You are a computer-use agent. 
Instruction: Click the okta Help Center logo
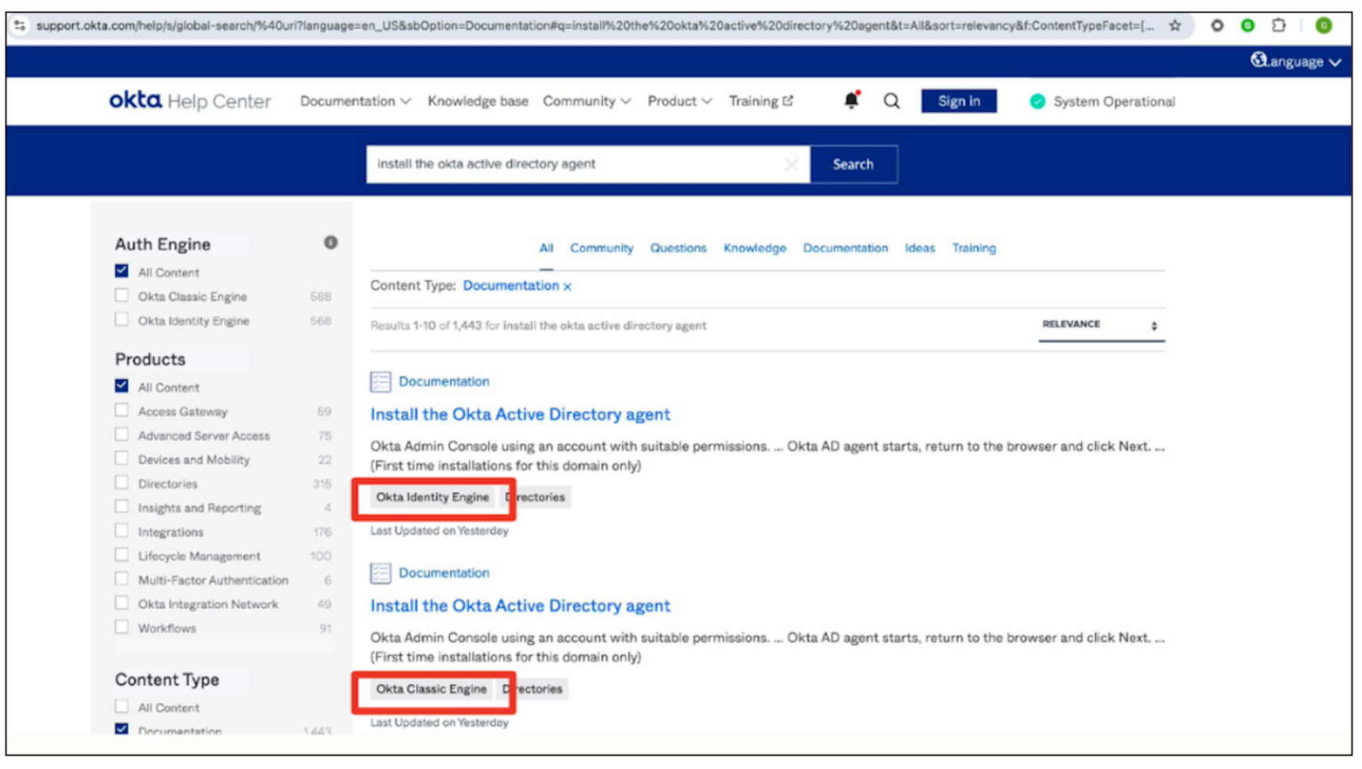click(x=189, y=101)
